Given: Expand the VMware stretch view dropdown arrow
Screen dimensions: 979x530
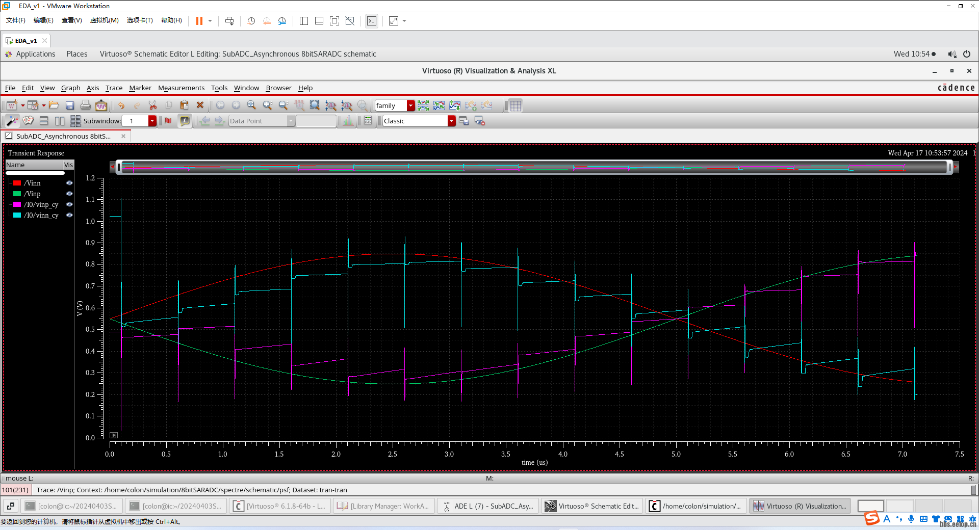Looking at the screenshot, I should [404, 21].
